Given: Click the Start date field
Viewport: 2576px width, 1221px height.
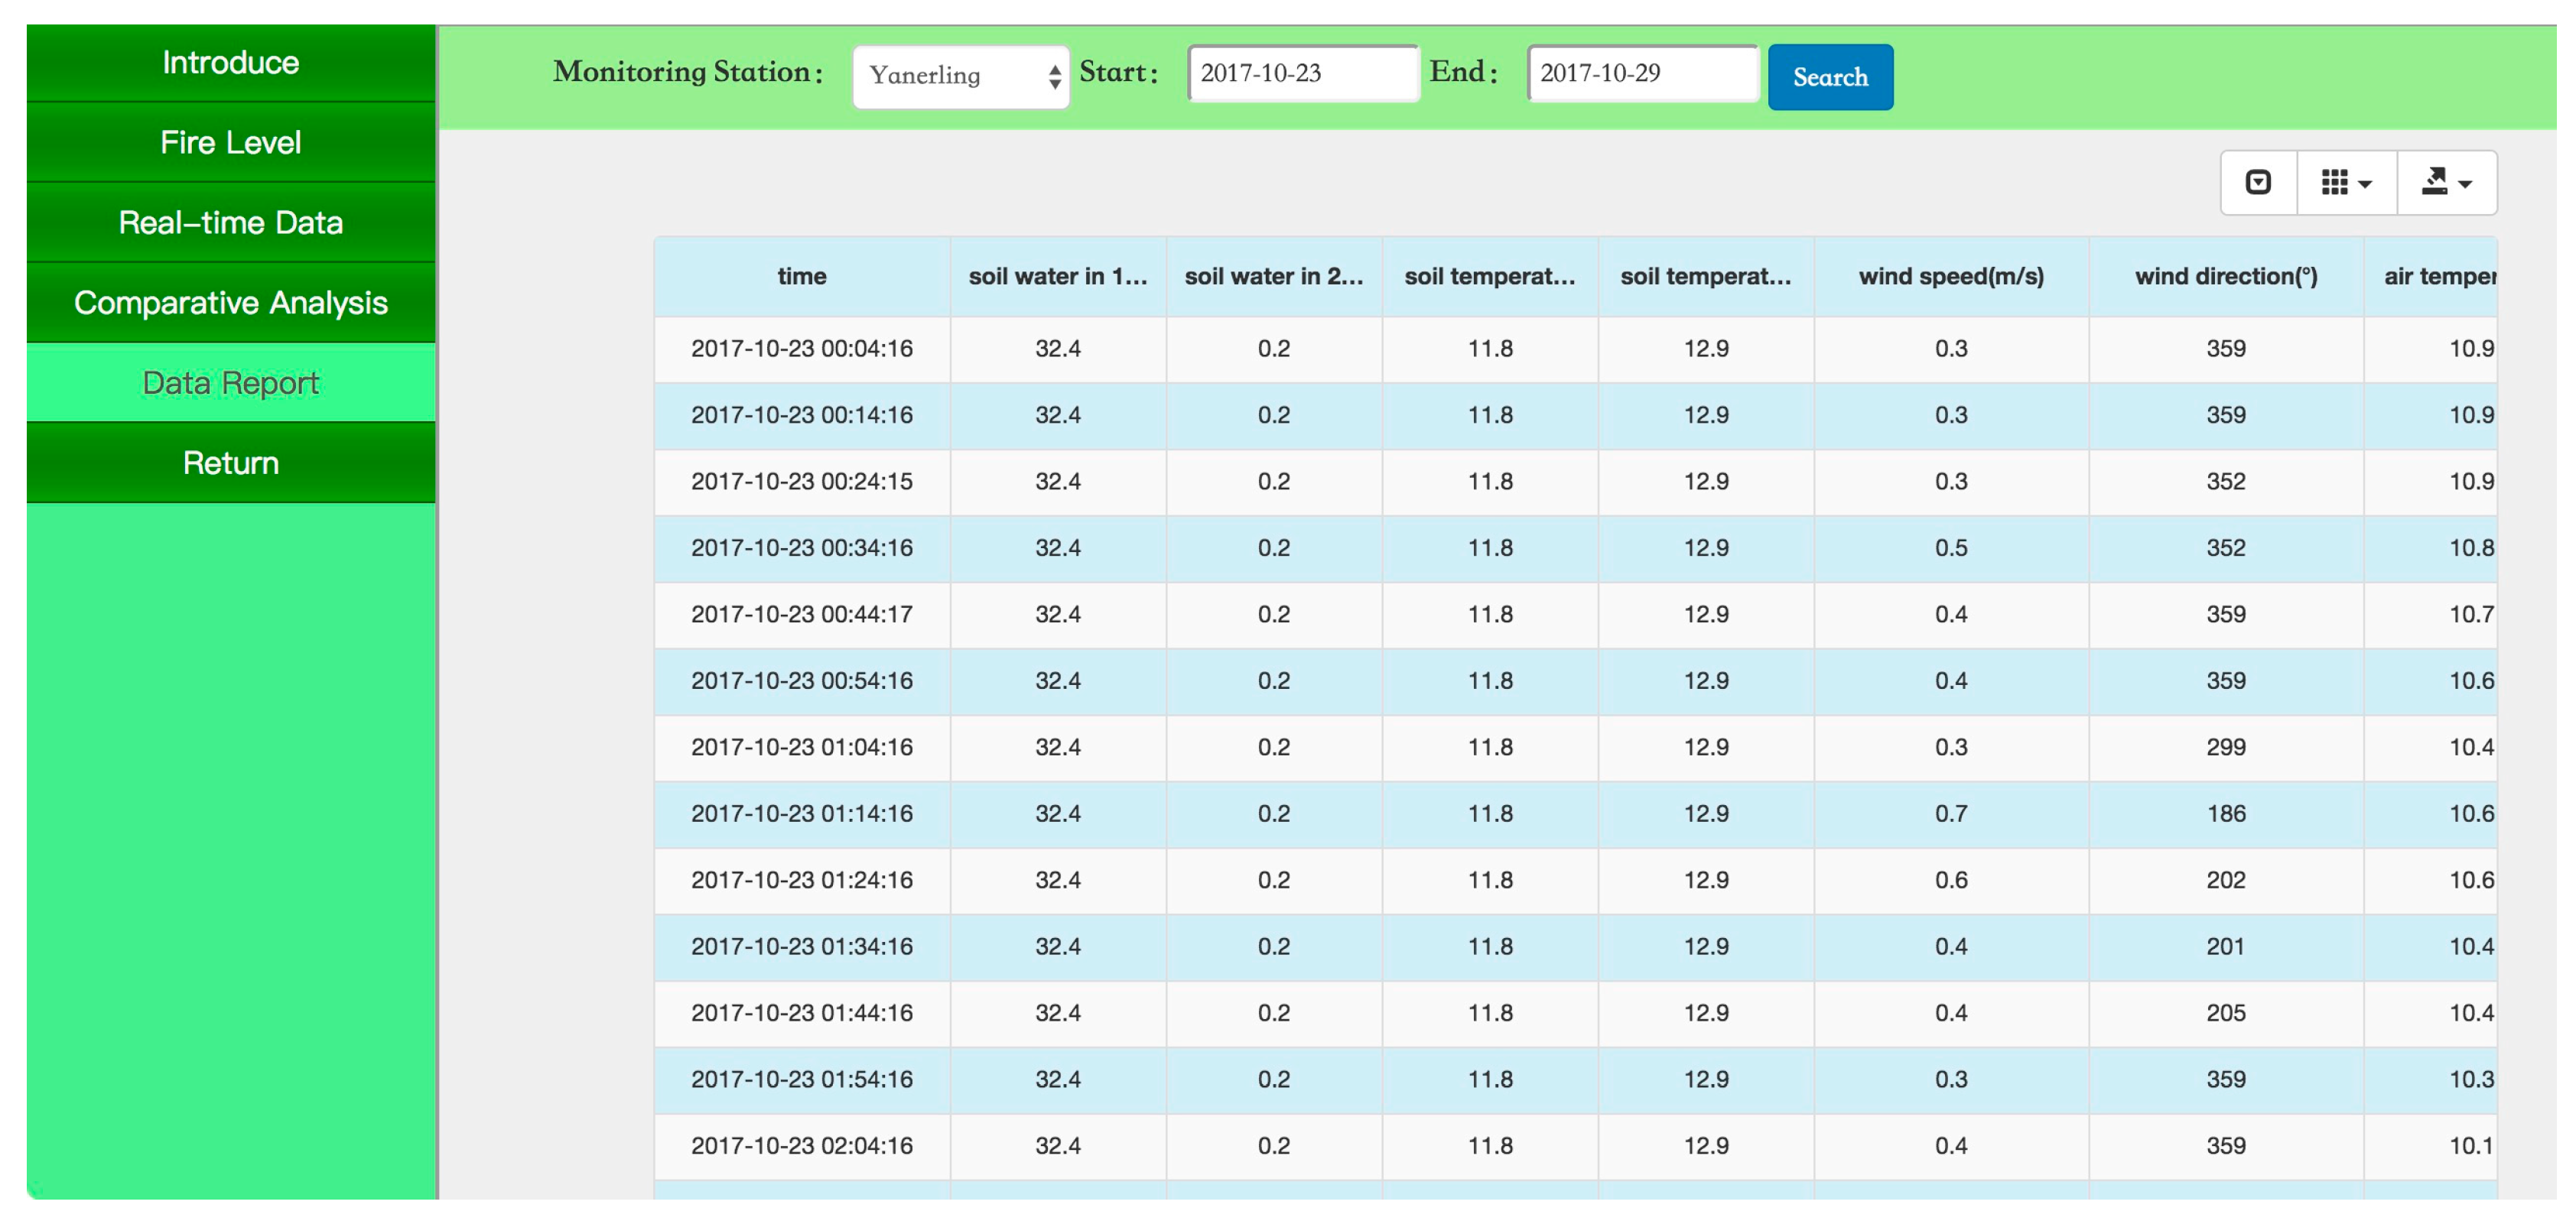Looking at the screenshot, I should pyautogui.click(x=1302, y=73).
